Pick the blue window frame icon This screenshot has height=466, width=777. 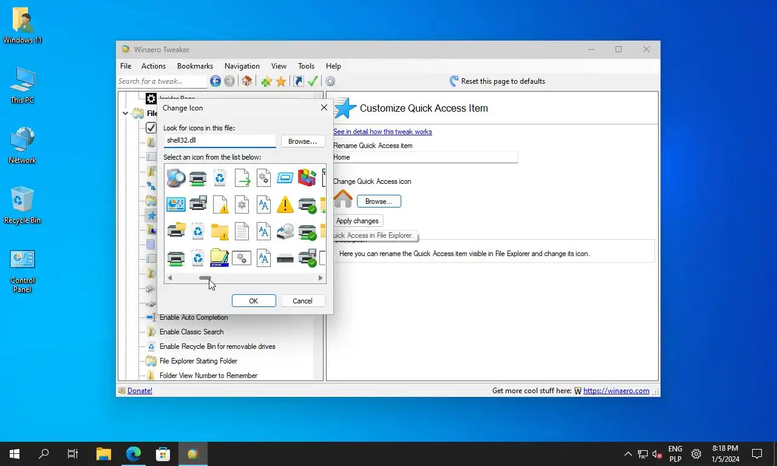pos(285,178)
